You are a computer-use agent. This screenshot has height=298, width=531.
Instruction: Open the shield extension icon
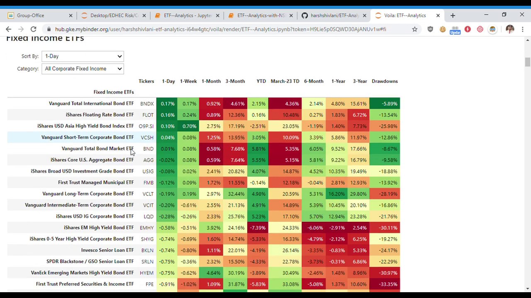point(430,29)
